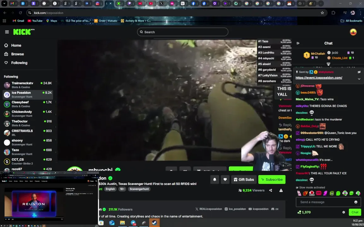Open CRISTRAVELS channel in sidebar
The height and width of the screenshot is (227, 364).
point(28,132)
